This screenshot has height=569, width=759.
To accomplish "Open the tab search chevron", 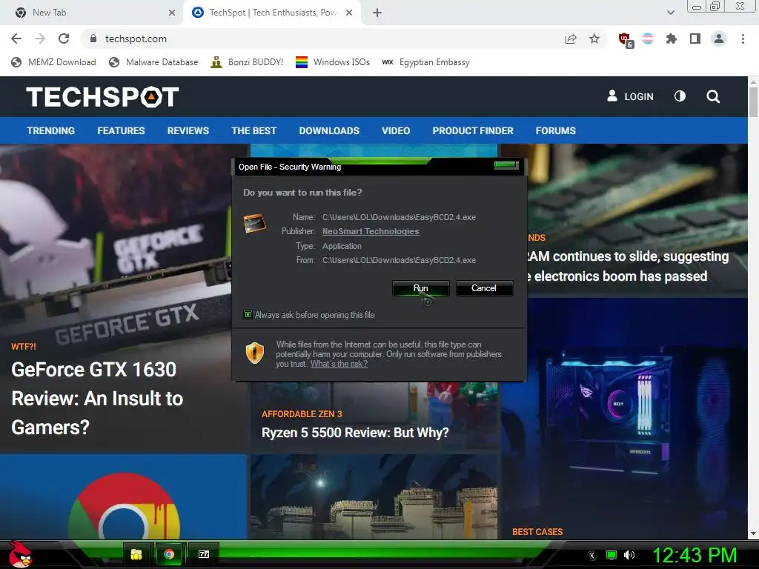I will 670,13.
